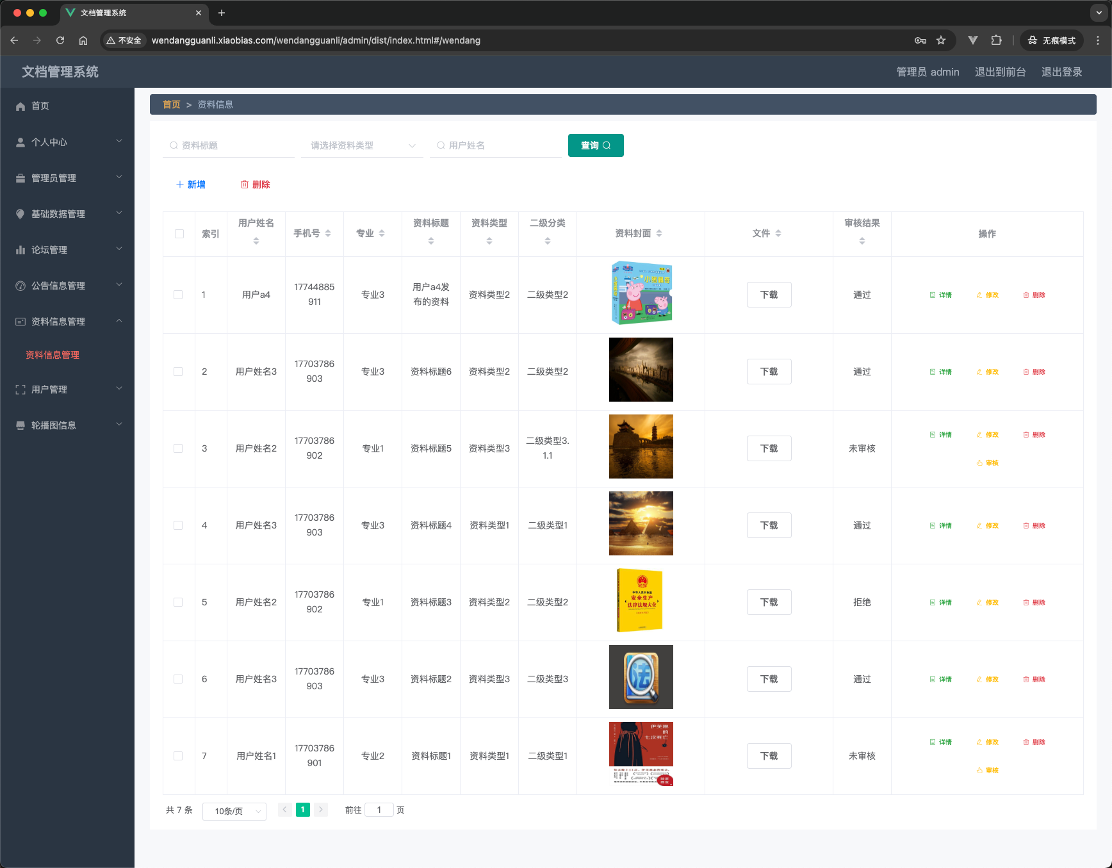This screenshot has height=868, width=1112.
Task: Open 首页 in sidebar
Action: click(x=67, y=106)
